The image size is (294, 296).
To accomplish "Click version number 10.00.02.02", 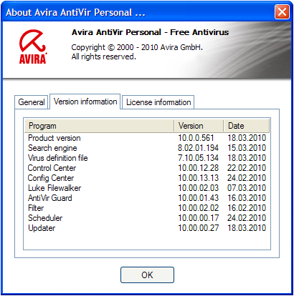I will click(x=199, y=208).
